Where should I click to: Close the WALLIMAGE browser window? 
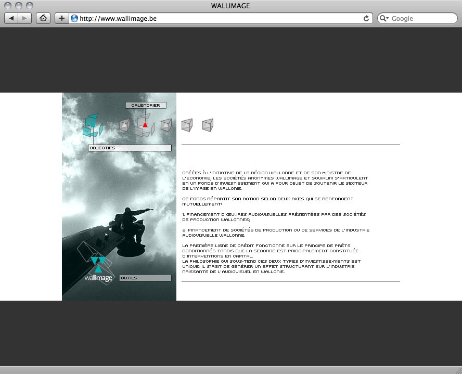click(x=8, y=6)
